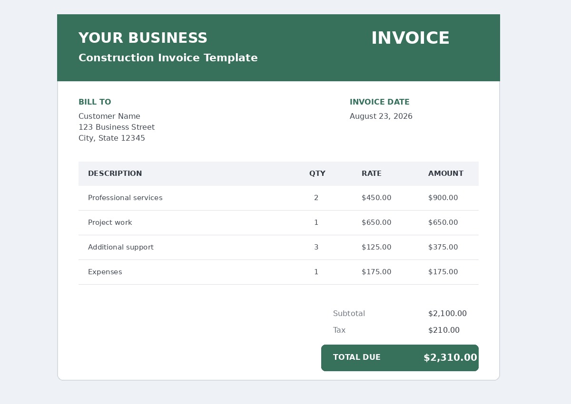571x404 pixels.
Task: Select the August 23, 2026 date
Action: click(x=381, y=116)
